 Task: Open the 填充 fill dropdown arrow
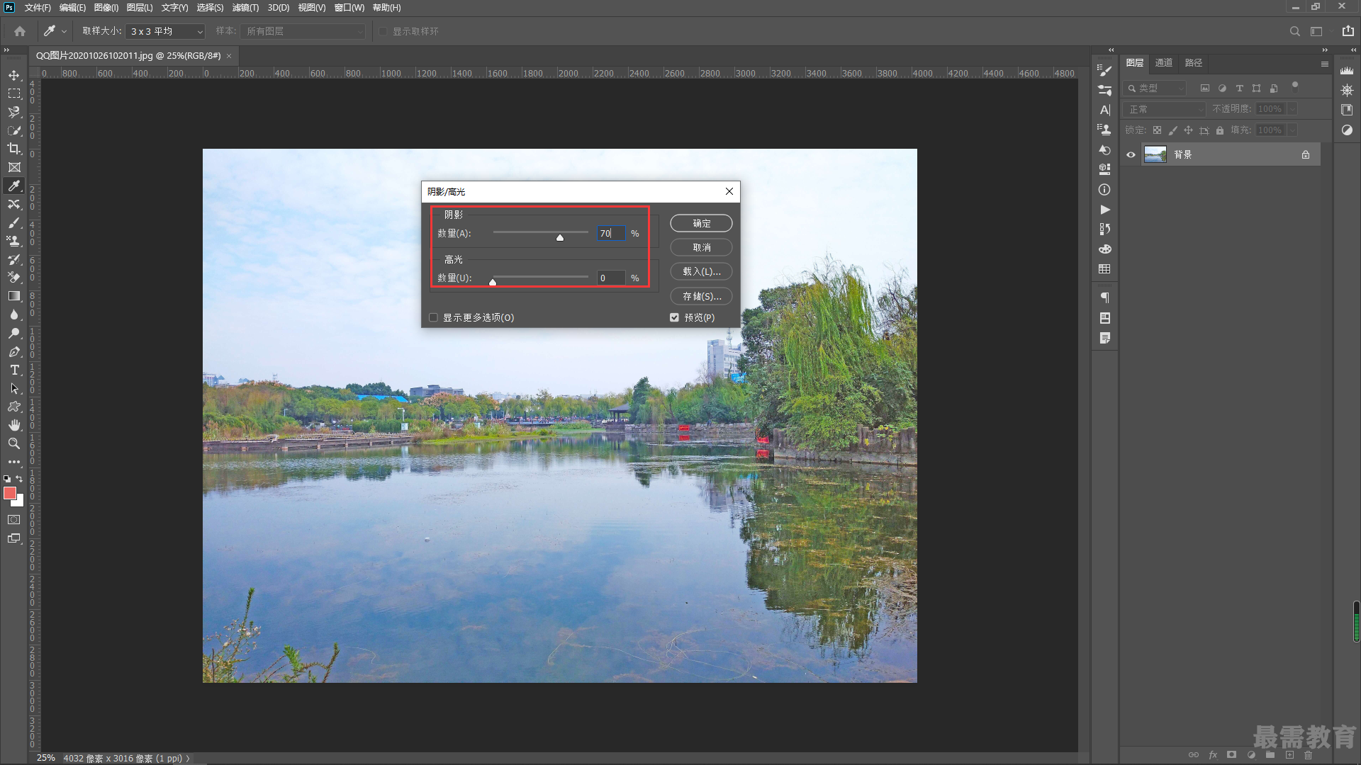point(1292,130)
